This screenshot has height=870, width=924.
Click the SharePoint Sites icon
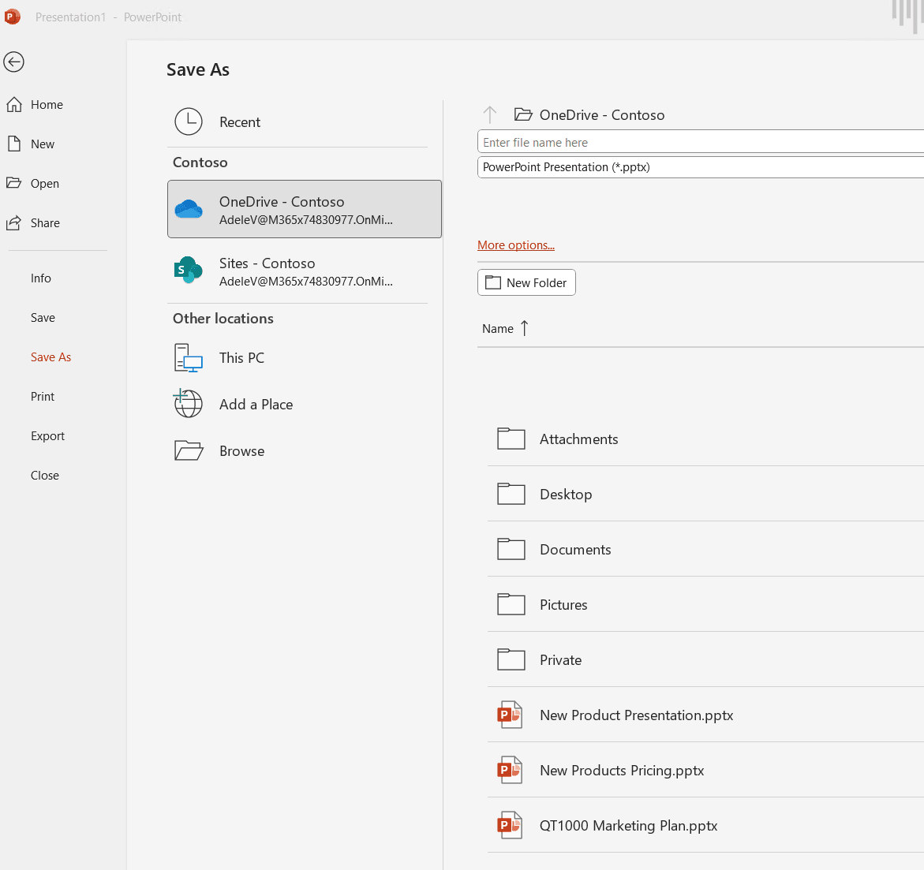coord(189,271)
